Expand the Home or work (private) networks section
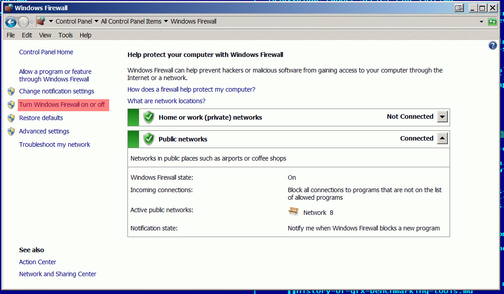The image size is (504, 294). (x=443, y=117)
